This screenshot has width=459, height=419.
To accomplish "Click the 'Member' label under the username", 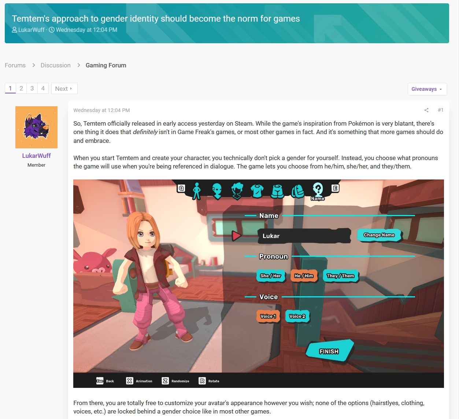I will pos(36,165).
